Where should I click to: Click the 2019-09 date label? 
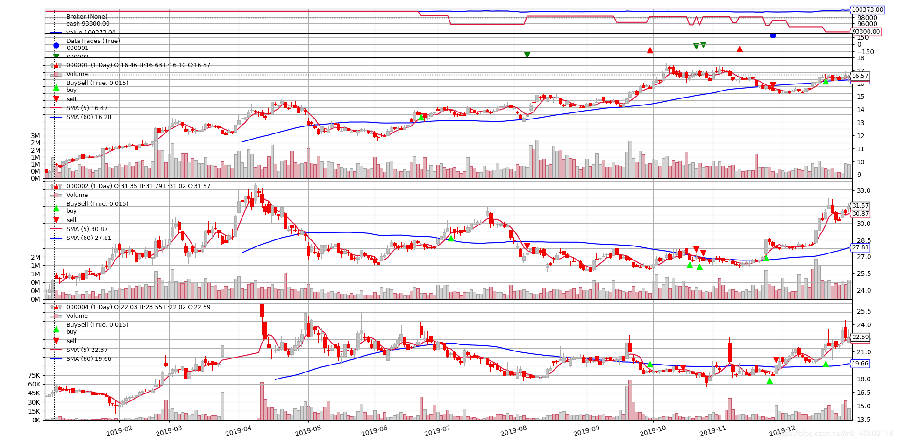(586, 431)
